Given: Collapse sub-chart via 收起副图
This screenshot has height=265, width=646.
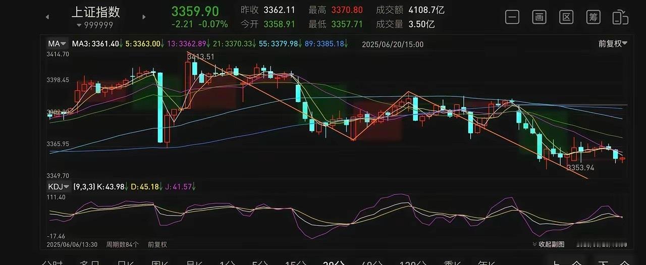Looking at the screenshot, I should tap(548, 244).
